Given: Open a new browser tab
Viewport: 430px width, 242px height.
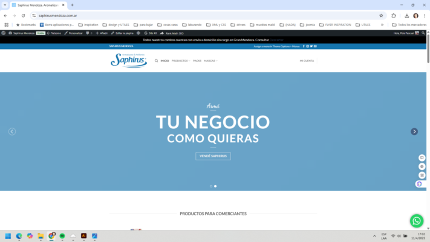Looking at the screenshot, I should pos(72,5).
